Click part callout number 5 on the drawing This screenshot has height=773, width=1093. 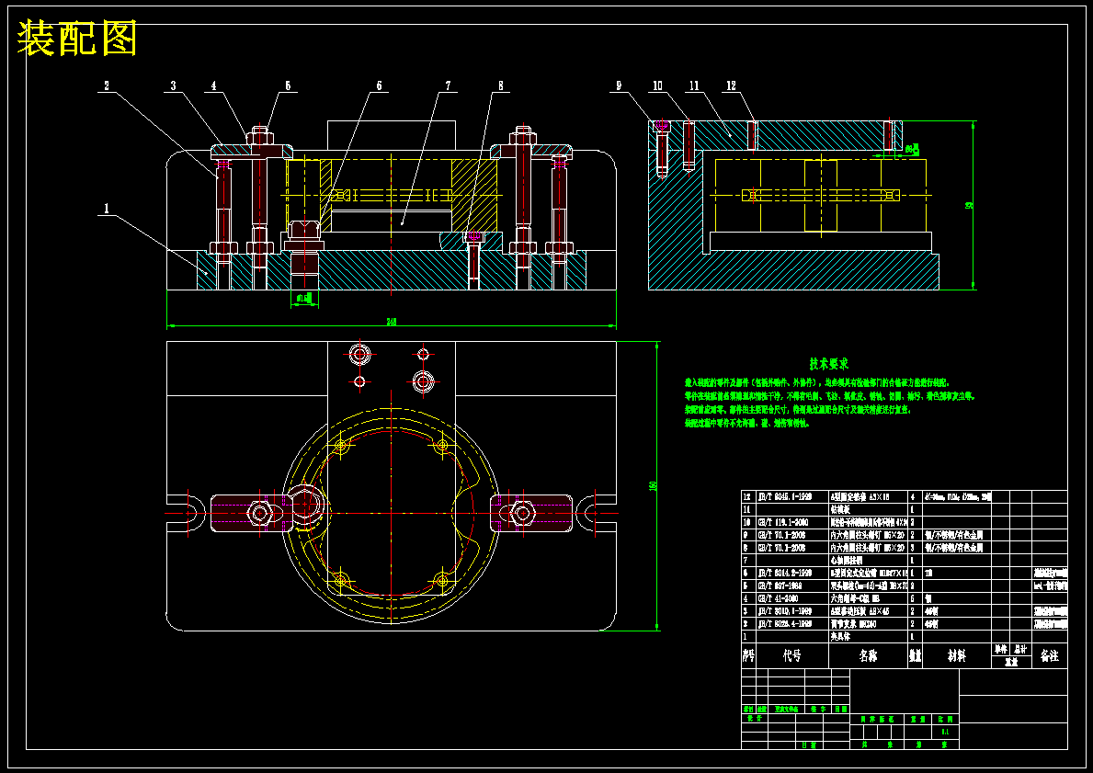(287, 85)
